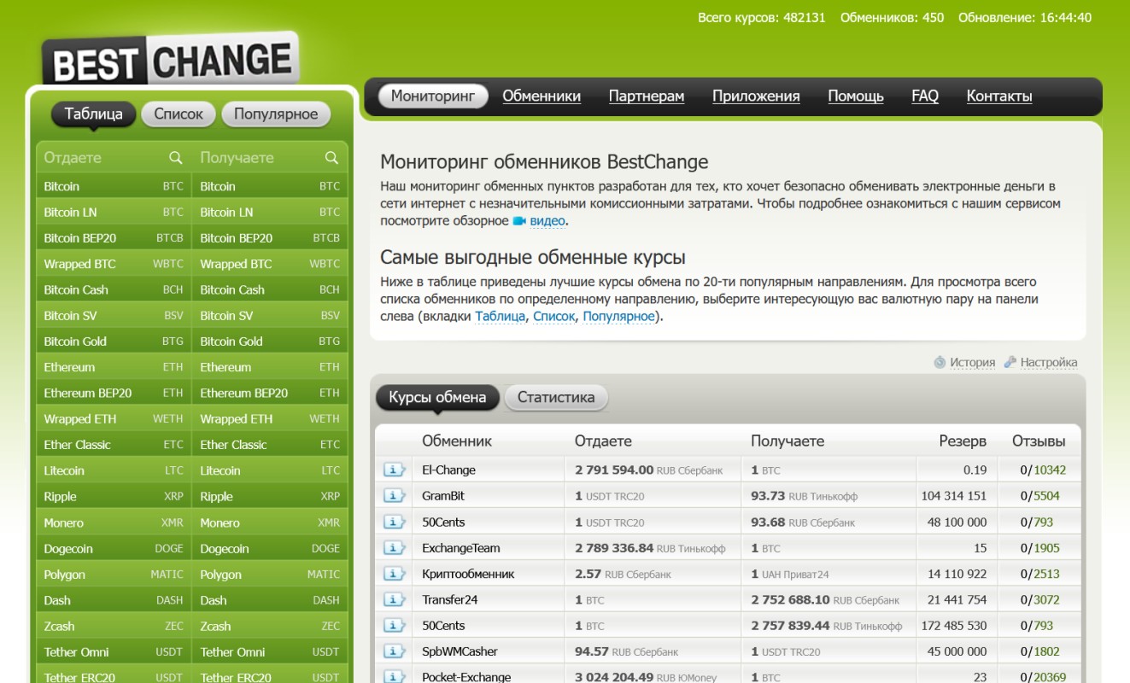
Task: Select Monero in the Отдаете column
Action: (114, 522)
